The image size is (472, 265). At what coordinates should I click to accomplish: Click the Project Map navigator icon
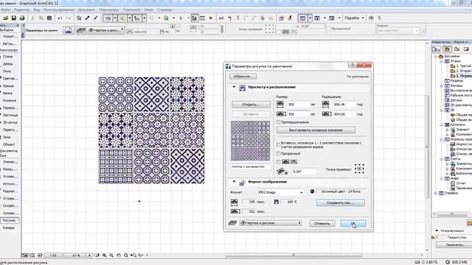(x=447, y=49)
